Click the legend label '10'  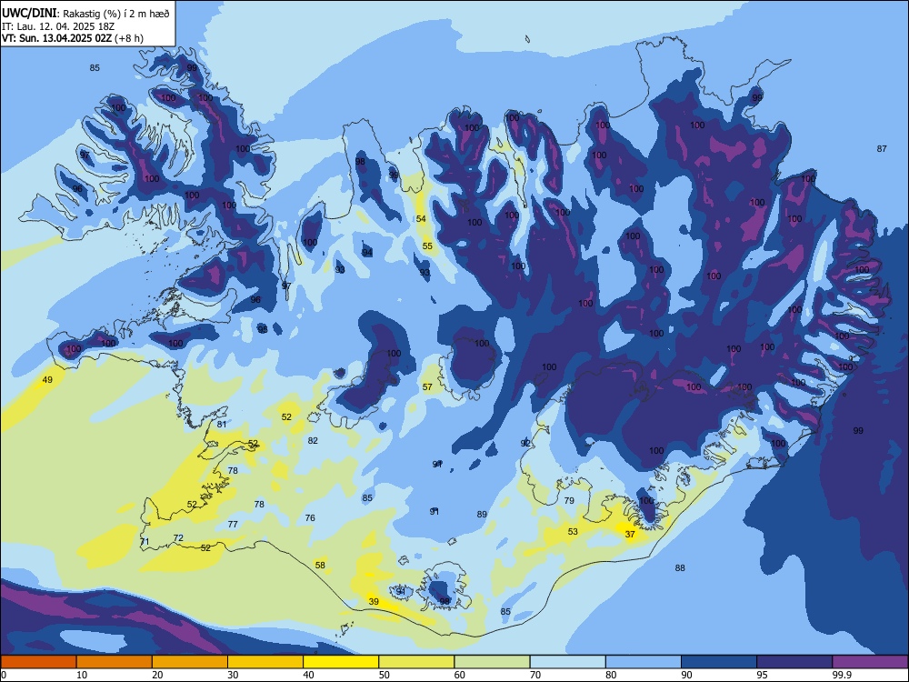82,675
